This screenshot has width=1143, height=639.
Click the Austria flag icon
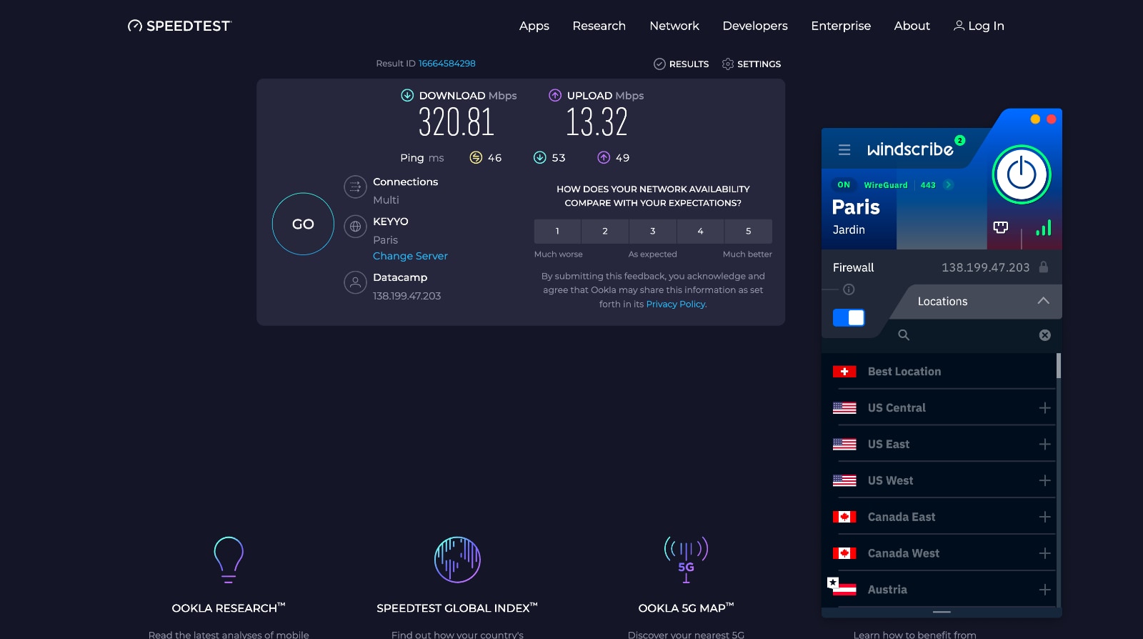[844, 590]
